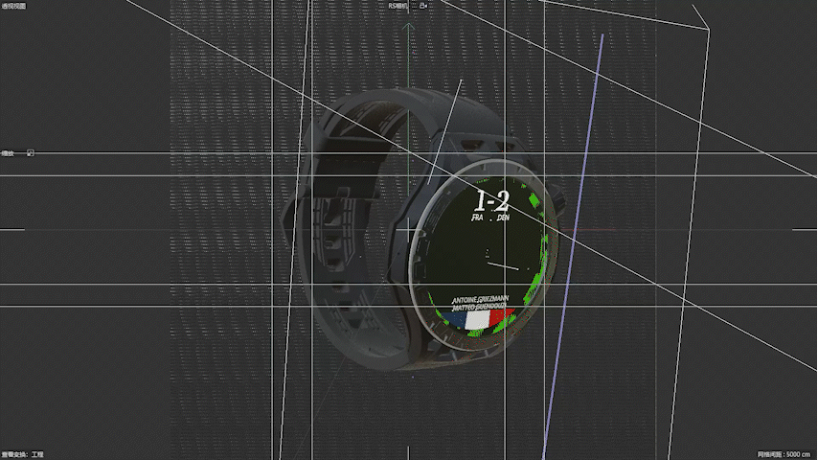This screenshot has height=460, width=818.
Task: Click the 缩放 label on the left edge
Action: click(8, 153)
